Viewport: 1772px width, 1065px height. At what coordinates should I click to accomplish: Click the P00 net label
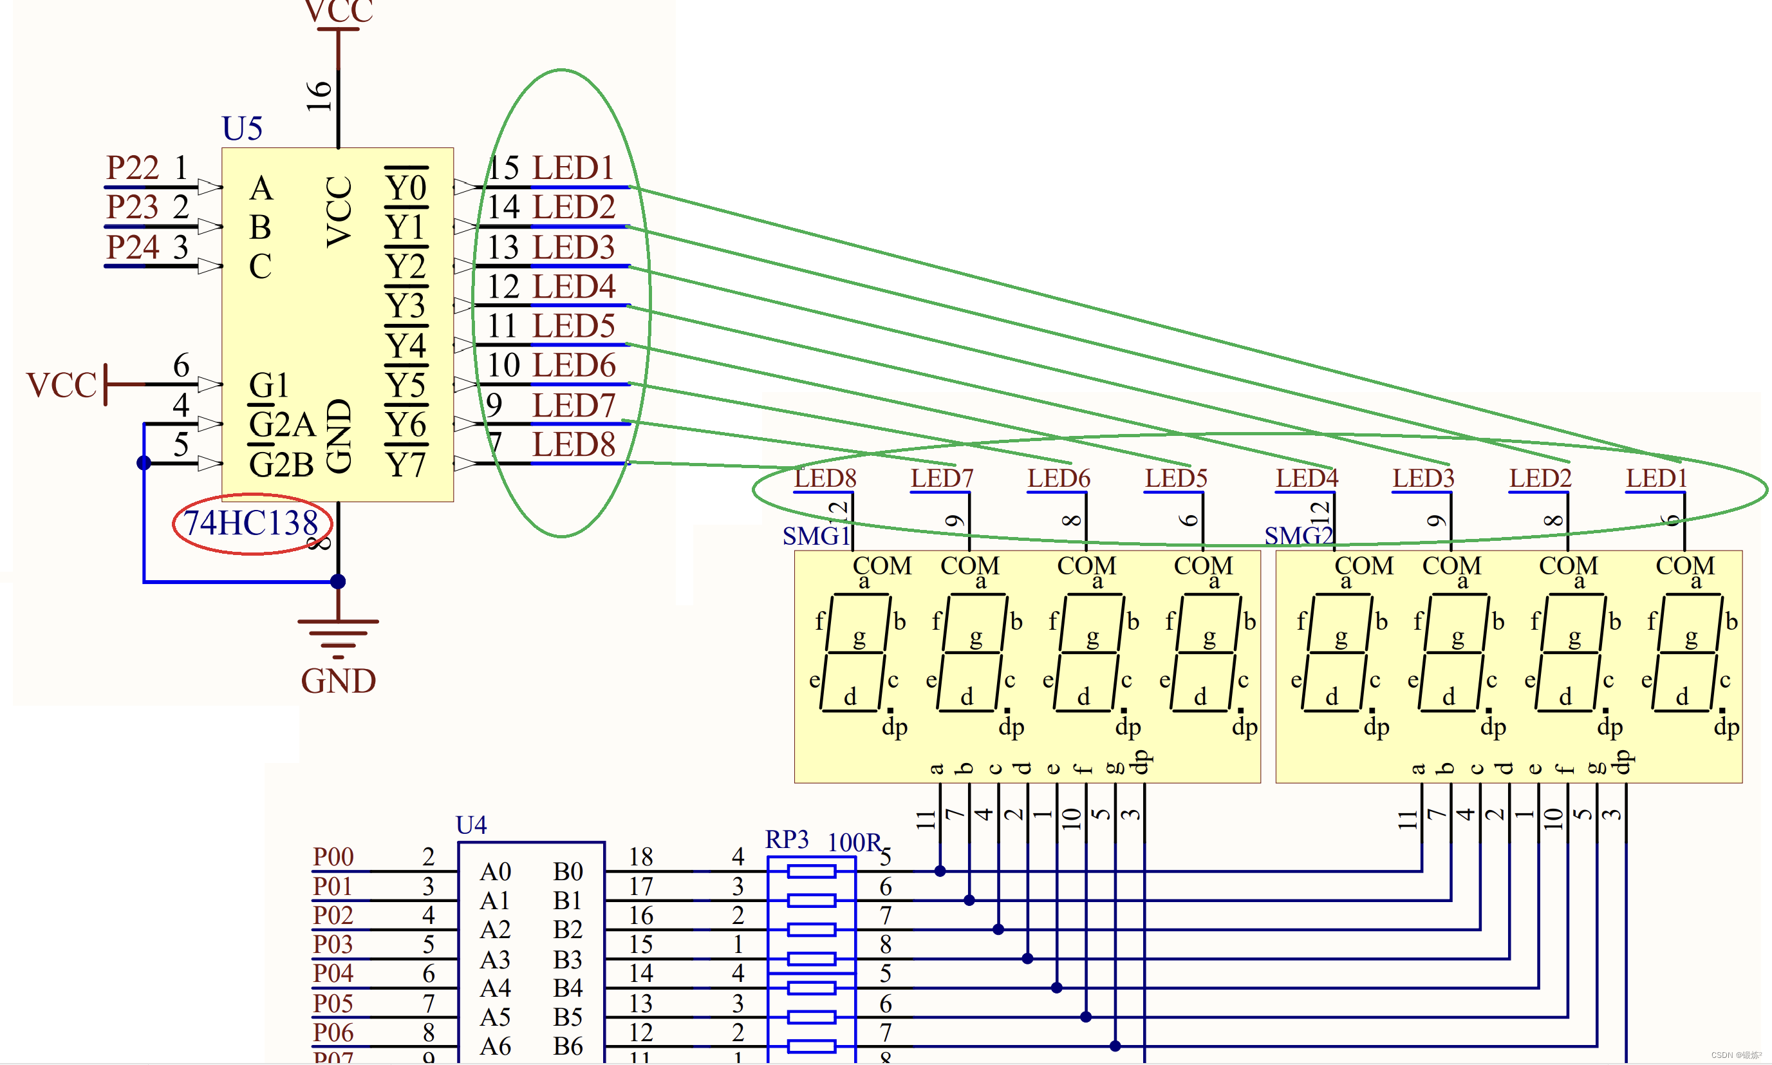(333, 857)
